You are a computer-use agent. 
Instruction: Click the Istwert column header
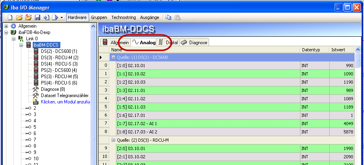click(x=342, y=50)
